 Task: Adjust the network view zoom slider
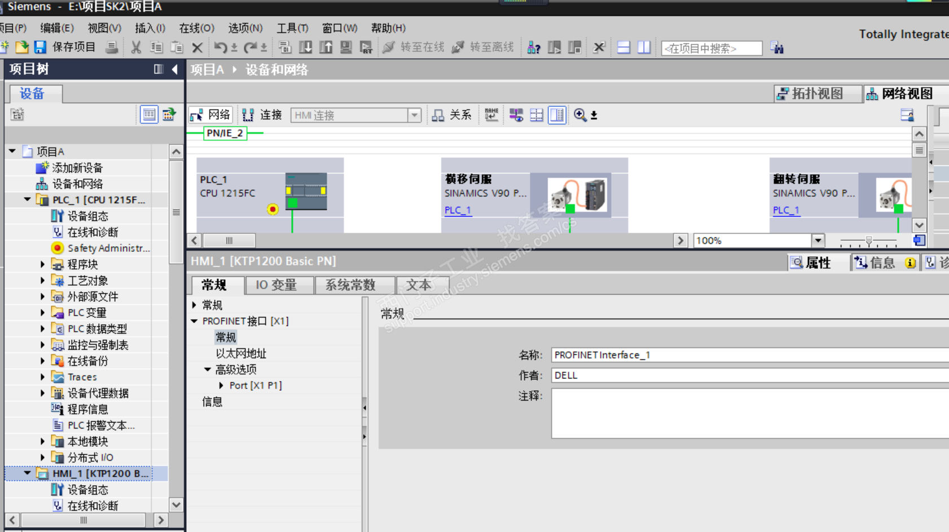[869, 241]
